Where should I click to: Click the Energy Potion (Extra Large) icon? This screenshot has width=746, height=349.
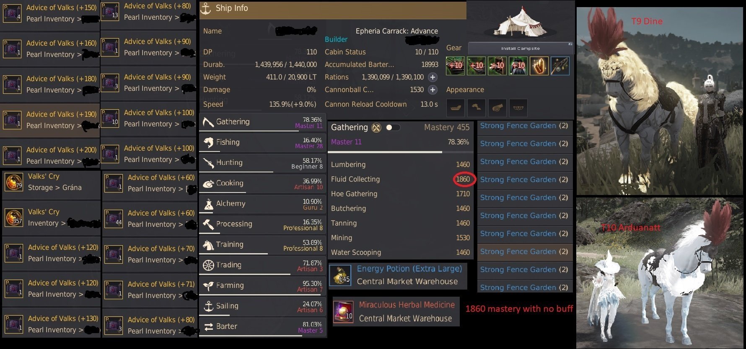point(342,276)
